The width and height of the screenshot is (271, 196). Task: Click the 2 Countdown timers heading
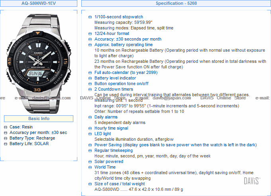coord(114,89)
